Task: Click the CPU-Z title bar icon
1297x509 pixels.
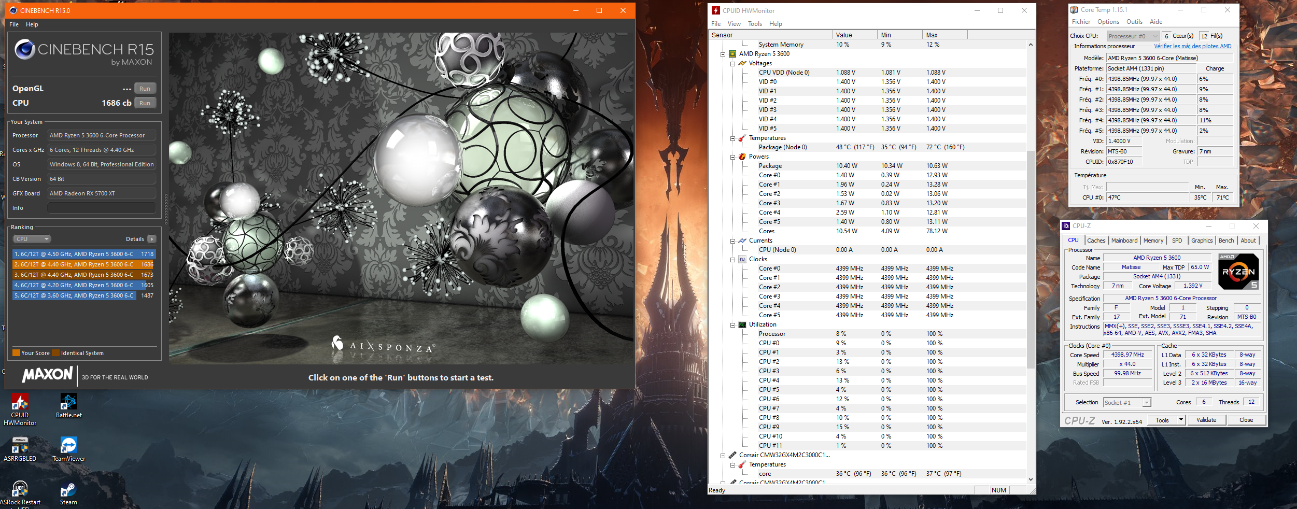Action: [1066, 226]
